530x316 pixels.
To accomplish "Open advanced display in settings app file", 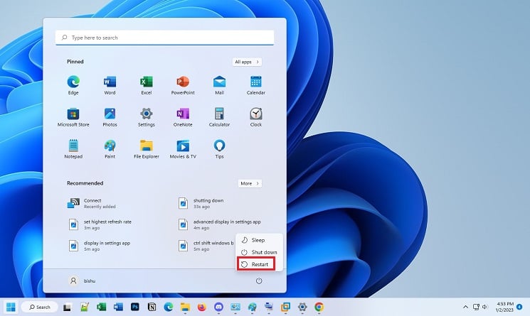I will coord(220,224).
